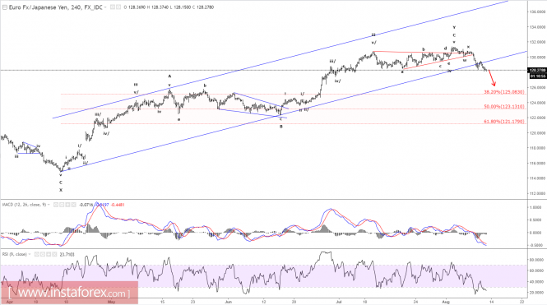Screen dimensions: 547x305
Task: Open RSI indicator settings icon
Action: point(43,255)
